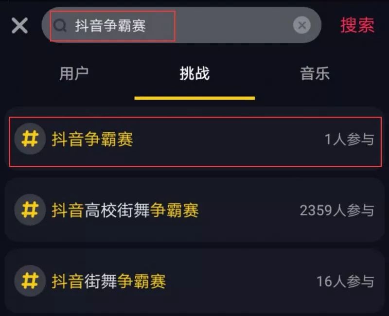Click yellow underline under the 挑战 tab
This screenshot has height=316, width=389.
click(x=195, y=98)
